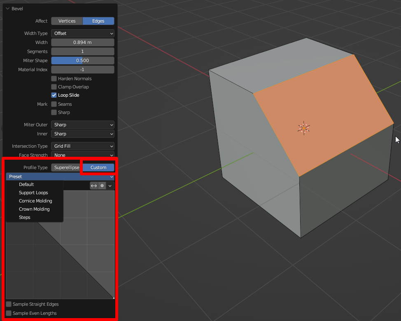The width and height of the screenshot is (401, 321).
Task: Tick the Mark Sharp checkbox
Action: coord(54,112)
